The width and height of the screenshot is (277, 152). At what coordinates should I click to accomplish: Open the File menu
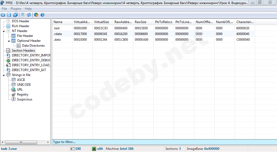click(x=4, y=9)
